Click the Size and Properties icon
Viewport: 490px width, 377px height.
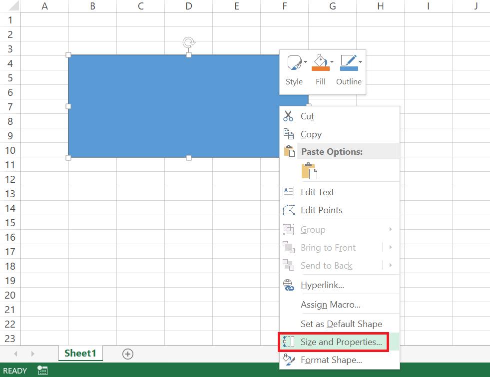288,342
